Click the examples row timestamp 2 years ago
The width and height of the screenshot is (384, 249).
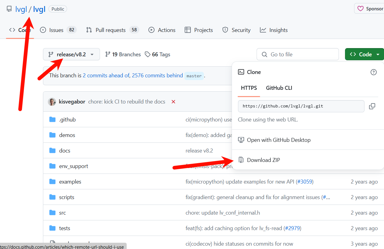[x=364, y=182]
